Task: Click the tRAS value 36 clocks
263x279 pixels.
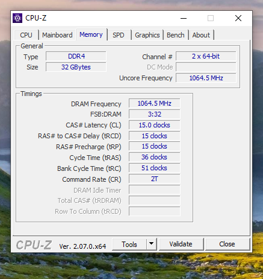Action: (155, 157)
